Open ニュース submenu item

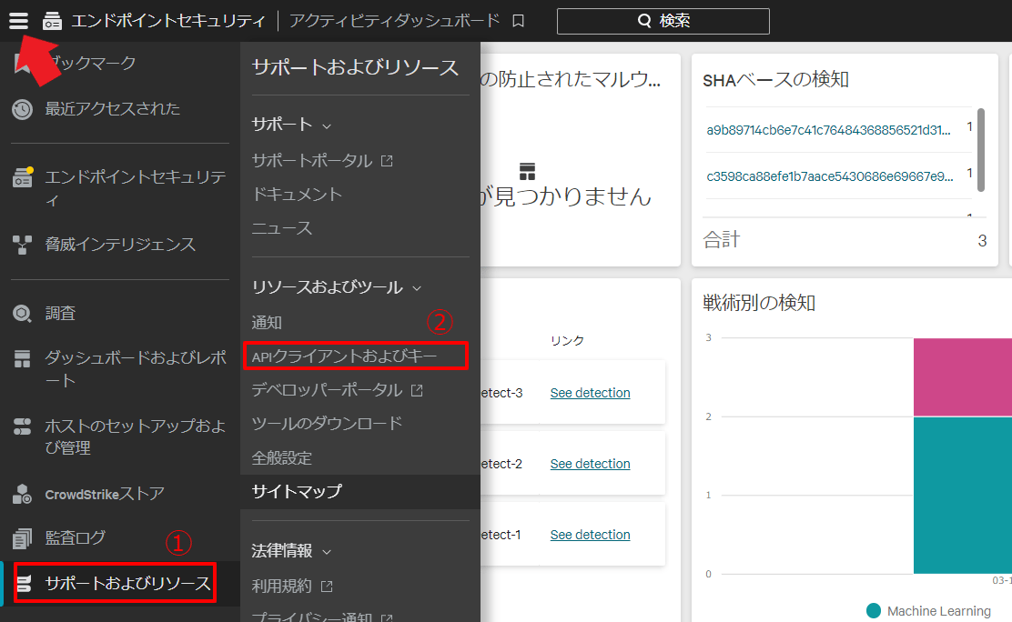[282, 227]
